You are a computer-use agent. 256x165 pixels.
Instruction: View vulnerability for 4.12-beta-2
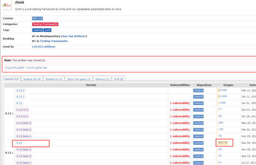tap(180, 156)
